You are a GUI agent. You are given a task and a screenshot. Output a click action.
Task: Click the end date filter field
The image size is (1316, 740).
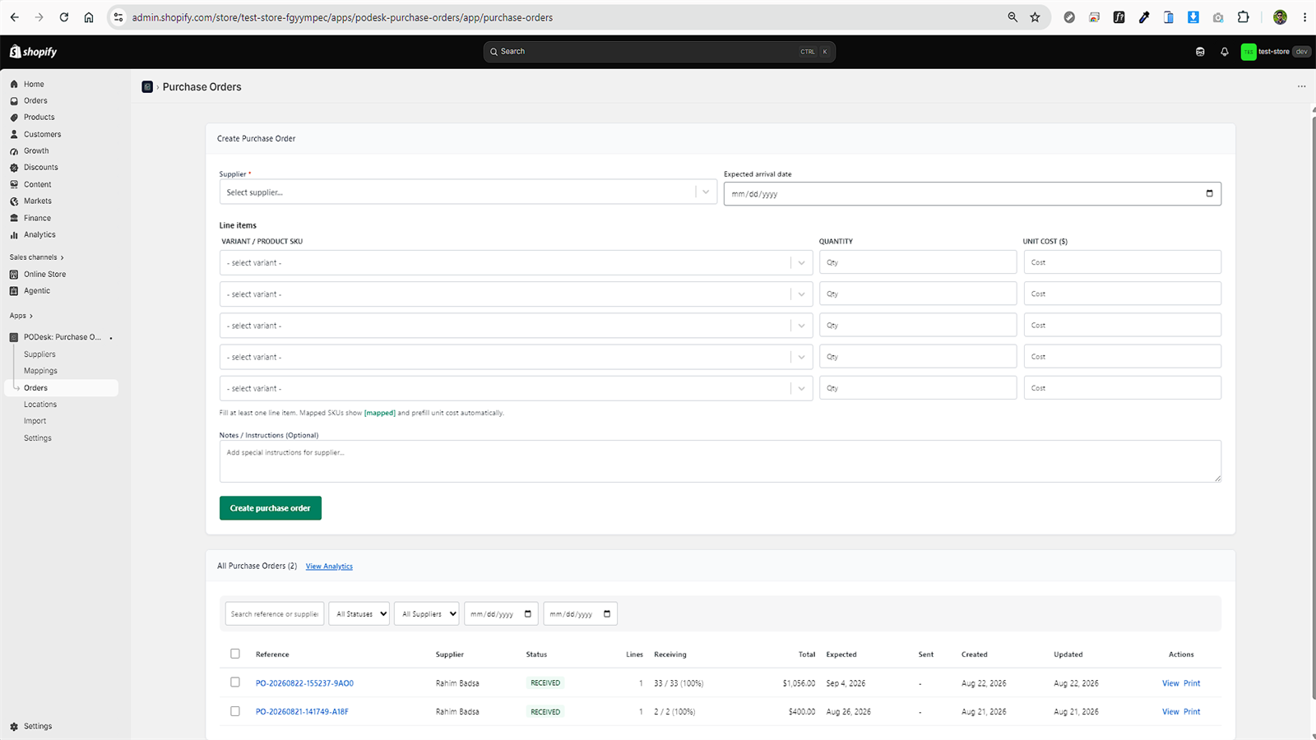(x=581, y=614)
